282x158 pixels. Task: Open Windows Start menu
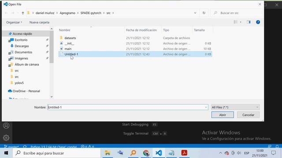point(6,153)
